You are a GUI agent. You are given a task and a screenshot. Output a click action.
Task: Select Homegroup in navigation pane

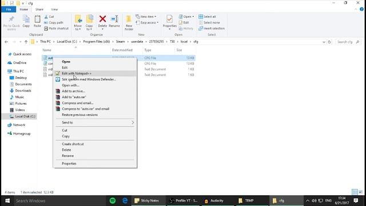(19, 133)
